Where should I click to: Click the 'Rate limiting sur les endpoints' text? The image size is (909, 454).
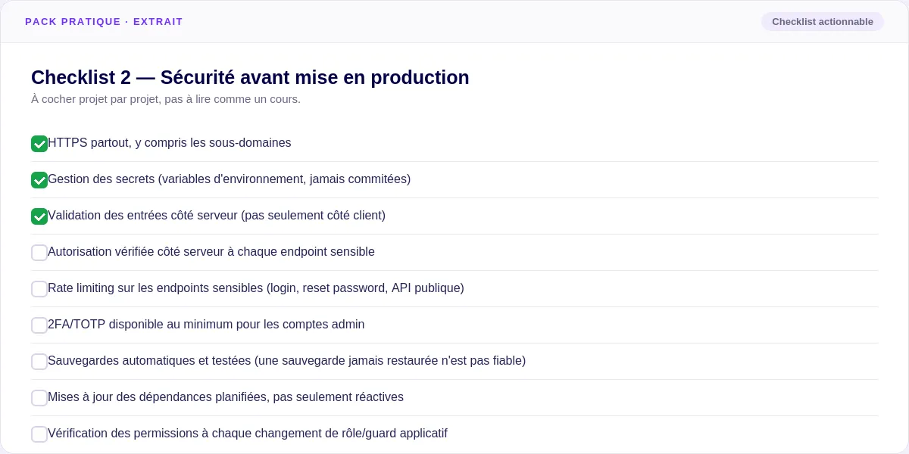(256, 288)
